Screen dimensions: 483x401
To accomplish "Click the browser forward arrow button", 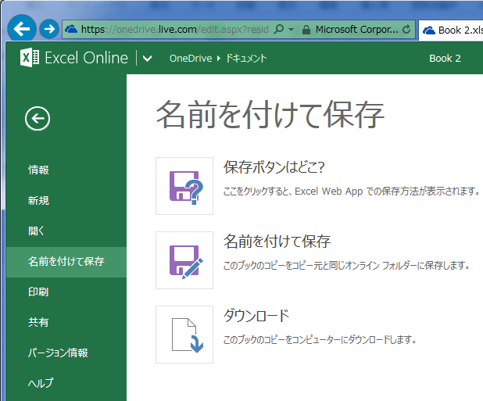I will 49,29.
